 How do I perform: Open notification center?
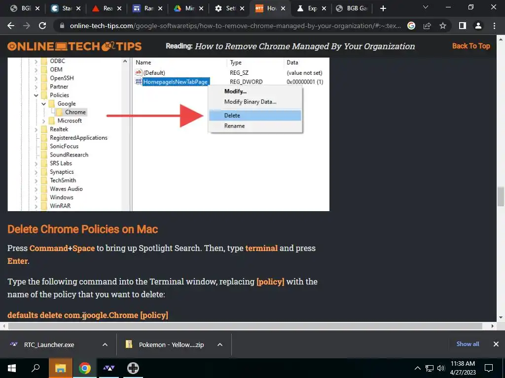tap(489, 368)
